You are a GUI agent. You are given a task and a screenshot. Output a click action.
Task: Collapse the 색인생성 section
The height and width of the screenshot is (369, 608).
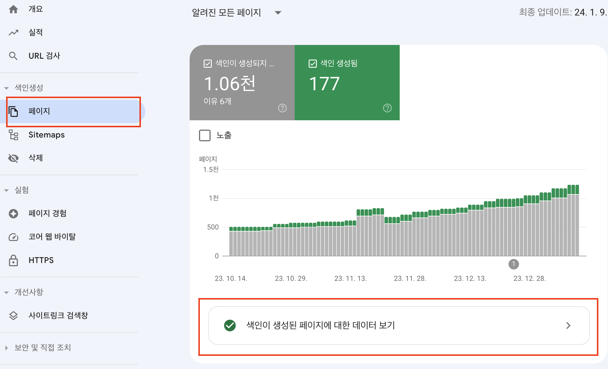click(7, 88)
